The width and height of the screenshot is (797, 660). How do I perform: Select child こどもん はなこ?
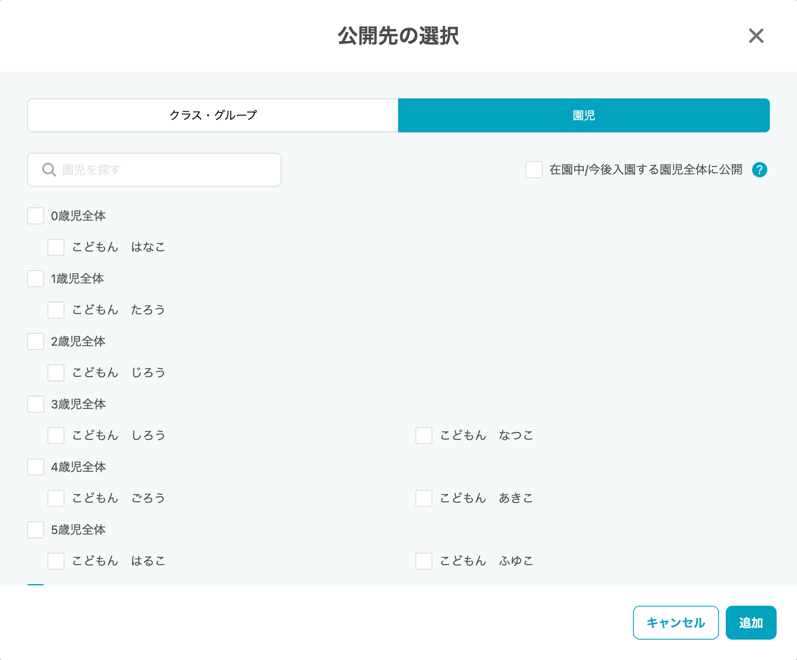[56, 247]
